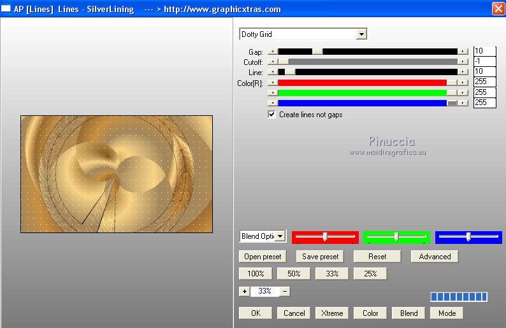
Task: Click the Cutoff slider thumb
Action: point(284,62)
